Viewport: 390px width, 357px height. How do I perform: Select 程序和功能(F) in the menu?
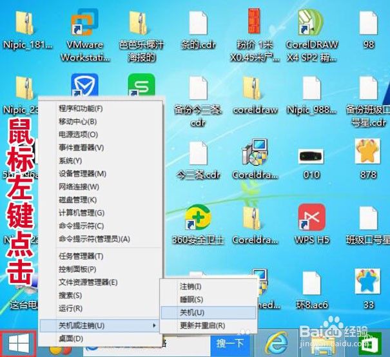click(101, 109)
